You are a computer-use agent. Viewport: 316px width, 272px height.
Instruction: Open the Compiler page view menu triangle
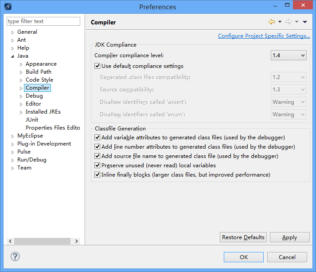pyautogui.click(x=305, y=22)
